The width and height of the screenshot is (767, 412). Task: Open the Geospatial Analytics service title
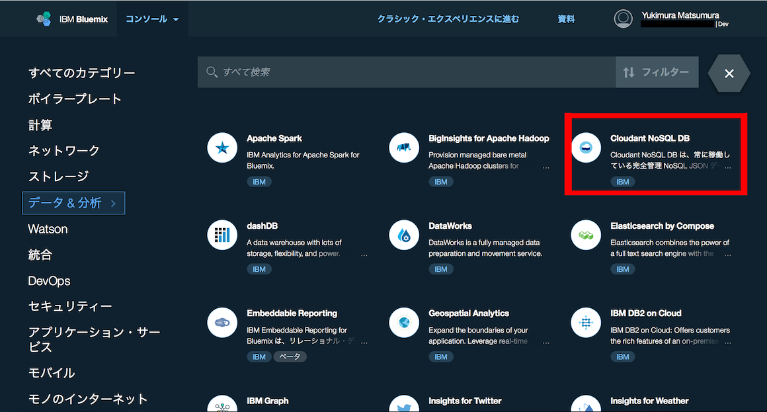469,313
